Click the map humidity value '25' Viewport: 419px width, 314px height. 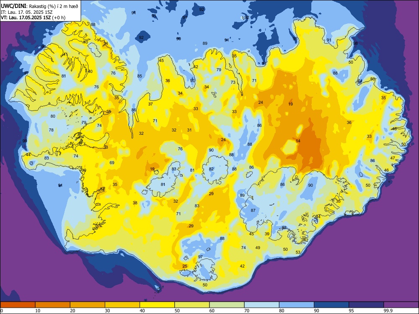coord(185,266)
